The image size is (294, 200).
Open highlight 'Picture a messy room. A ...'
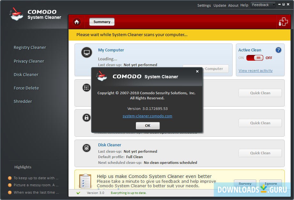[36, 185]
